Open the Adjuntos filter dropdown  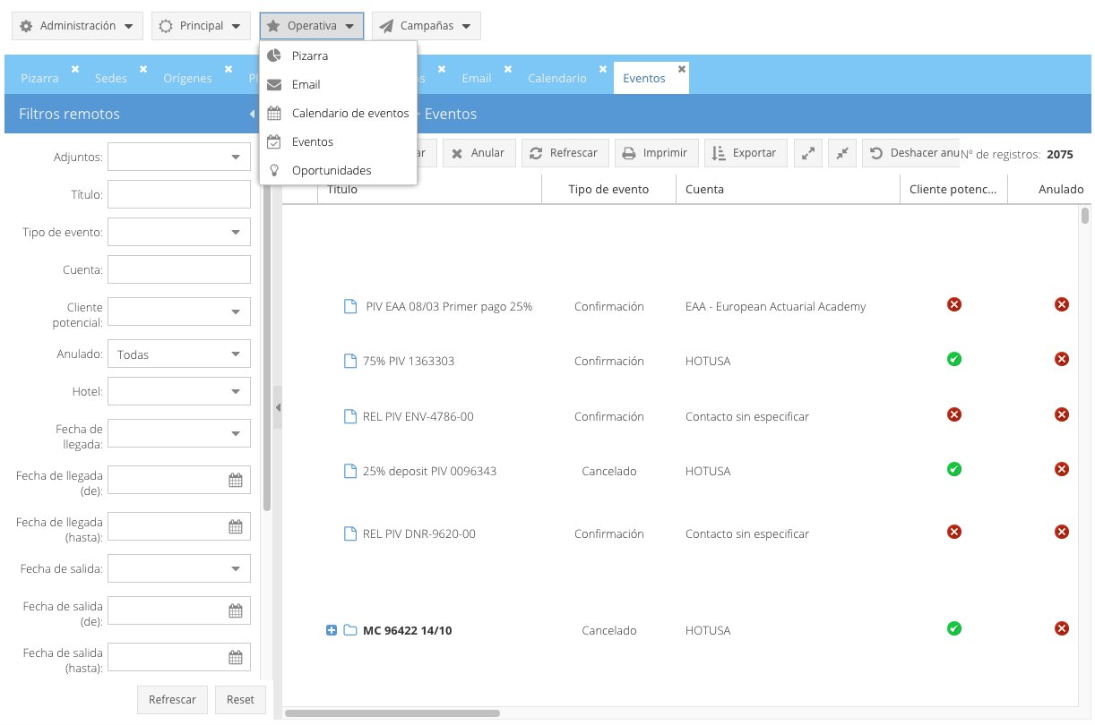(x=236, y=157)
